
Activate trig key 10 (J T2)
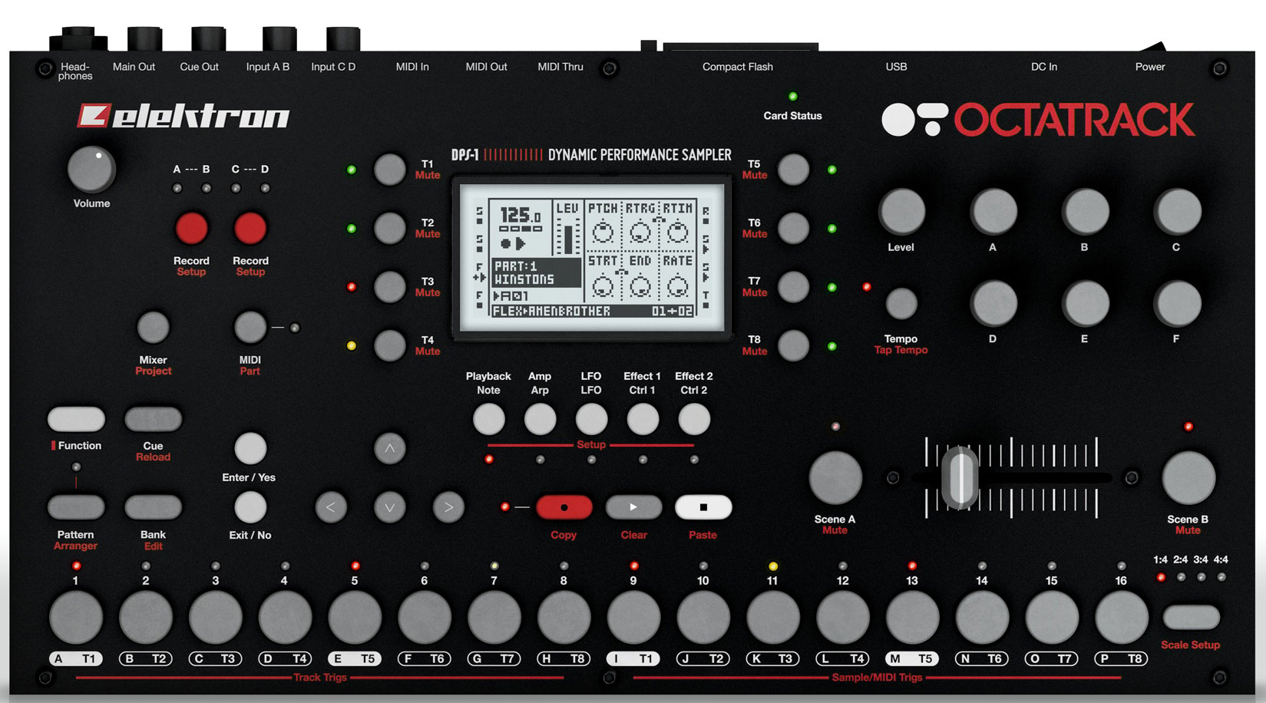(703, 617)
